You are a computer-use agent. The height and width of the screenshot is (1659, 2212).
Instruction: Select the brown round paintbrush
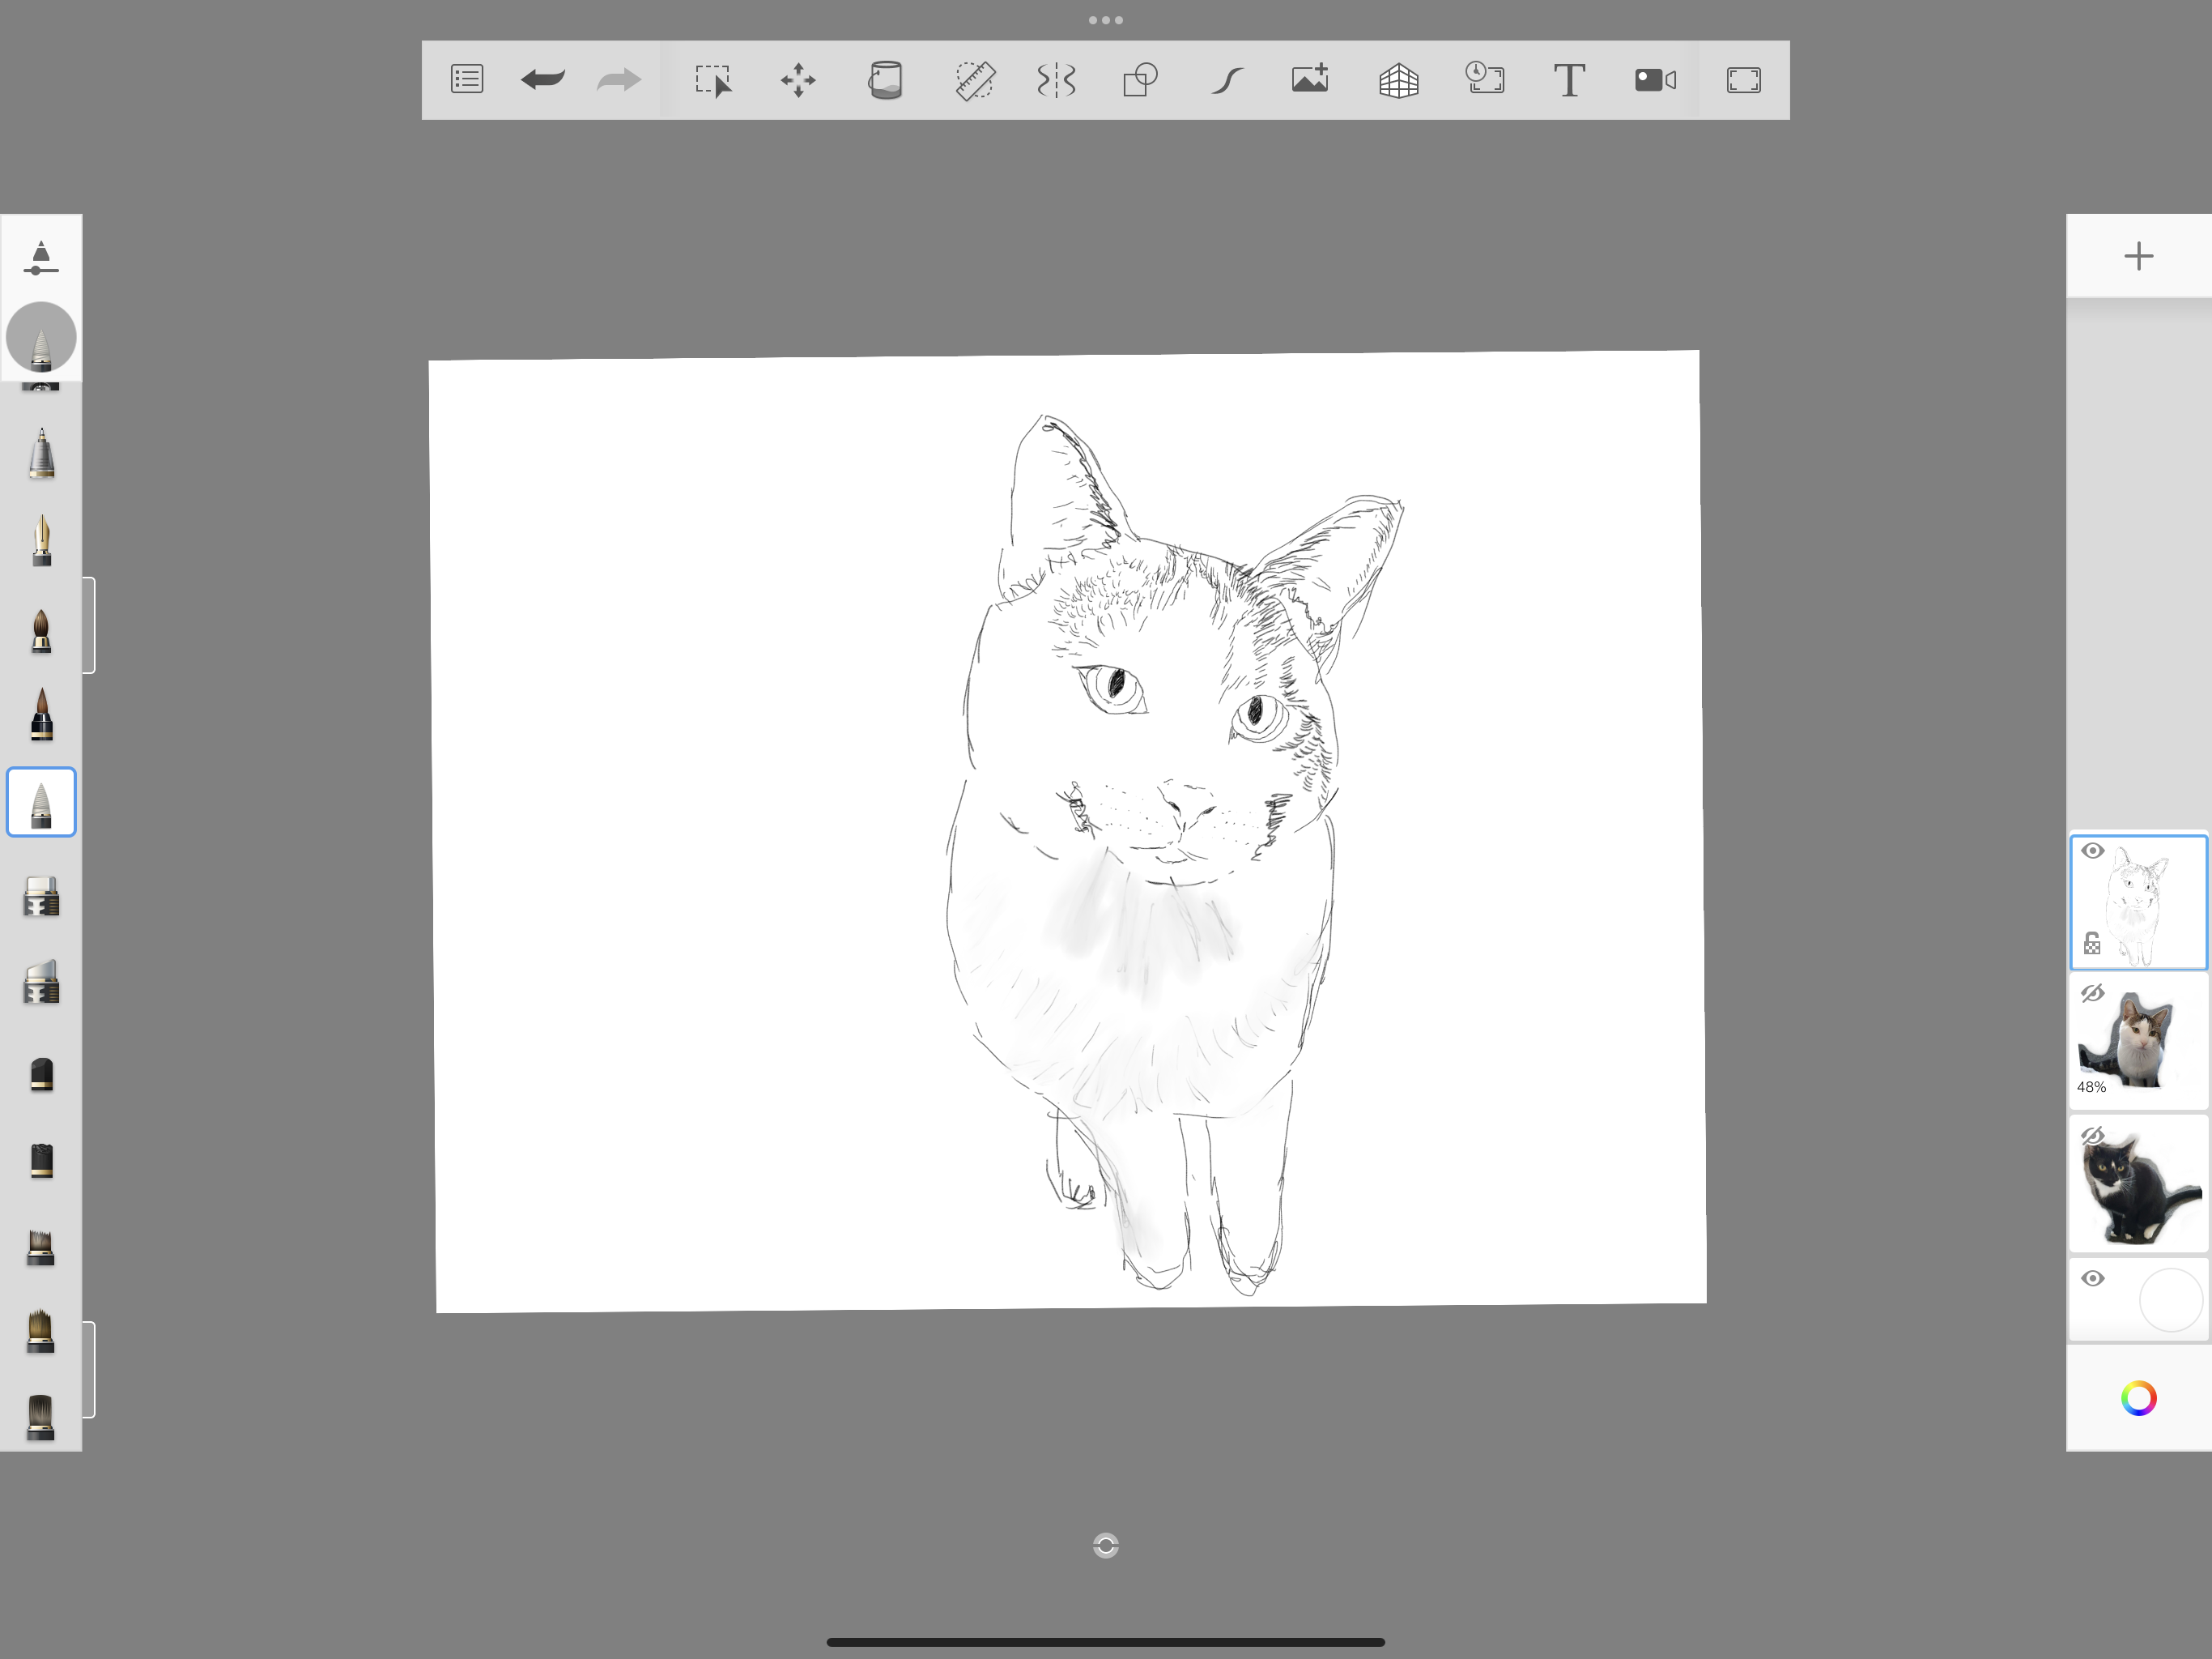[x=41, y=630]
